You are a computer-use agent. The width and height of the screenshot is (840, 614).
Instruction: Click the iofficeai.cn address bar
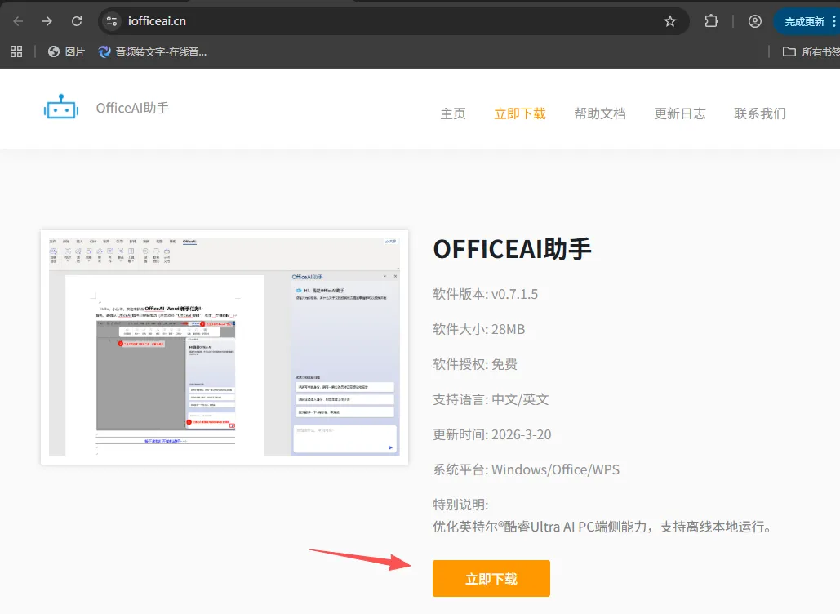click(x=393, y=21)
